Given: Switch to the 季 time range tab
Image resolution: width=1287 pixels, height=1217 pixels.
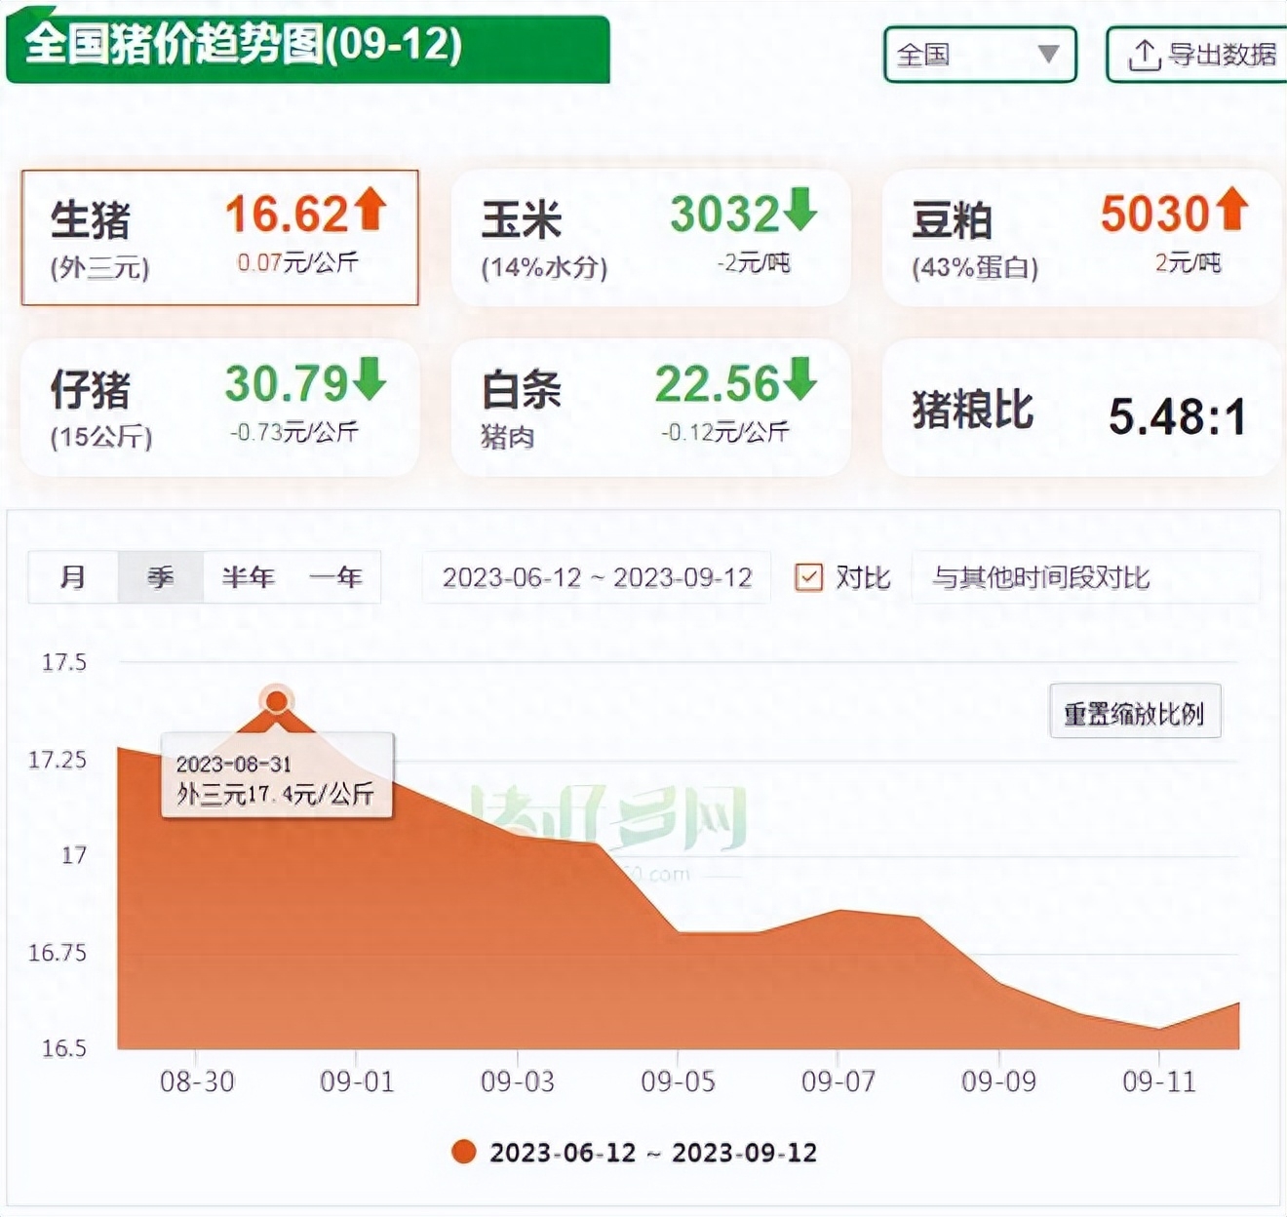Looking at the screenshot, I should click(161, 577).
